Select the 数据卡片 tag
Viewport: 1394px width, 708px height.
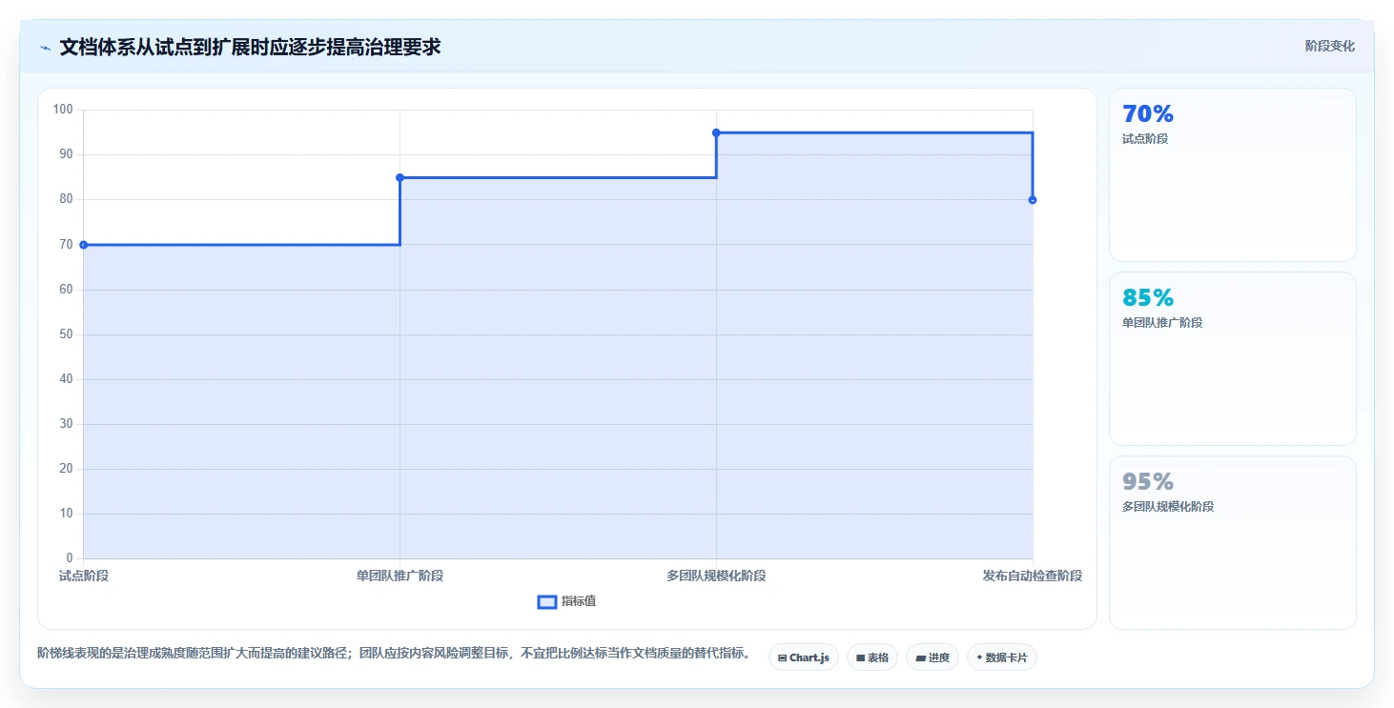[x=1001, y=657]
